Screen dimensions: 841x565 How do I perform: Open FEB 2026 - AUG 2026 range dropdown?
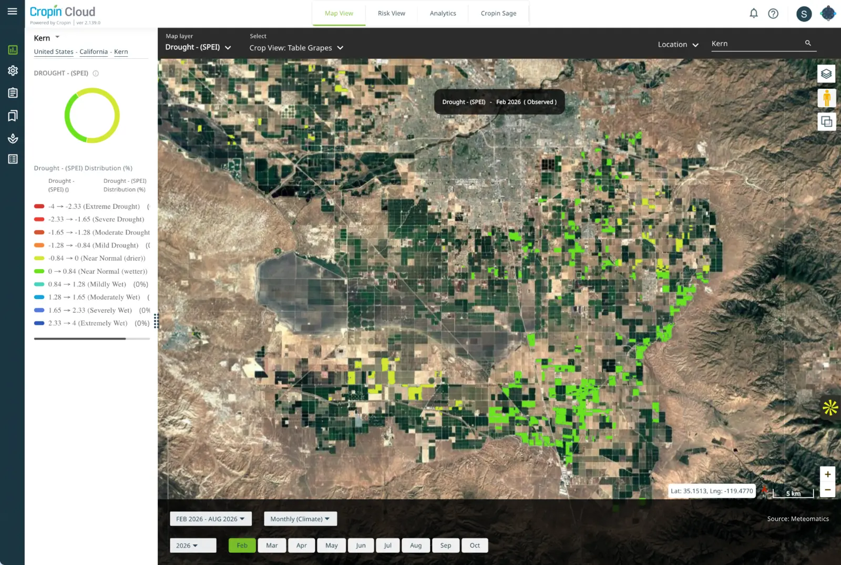(x=210, y=519)
